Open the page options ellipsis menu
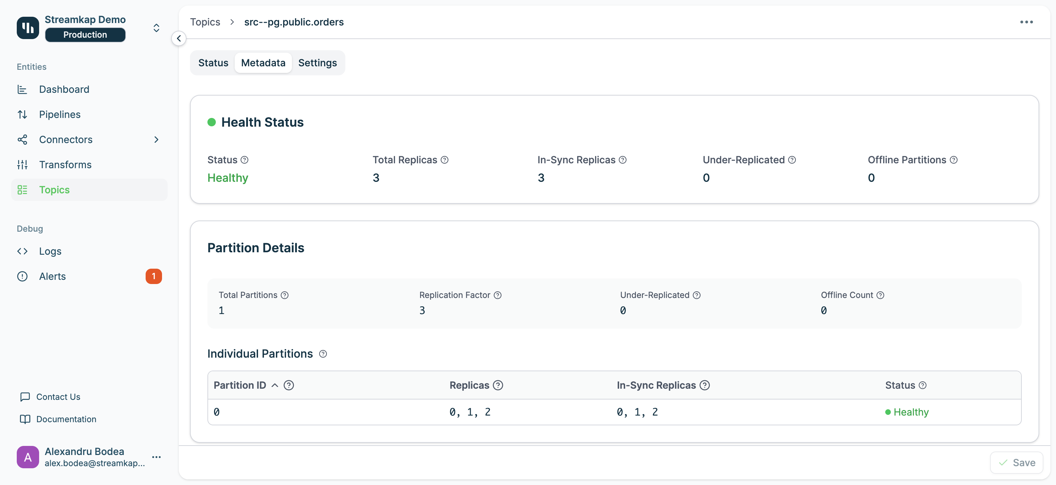Image resolution: width=1056 pixels, height=485 pixels. (1026, 22)
